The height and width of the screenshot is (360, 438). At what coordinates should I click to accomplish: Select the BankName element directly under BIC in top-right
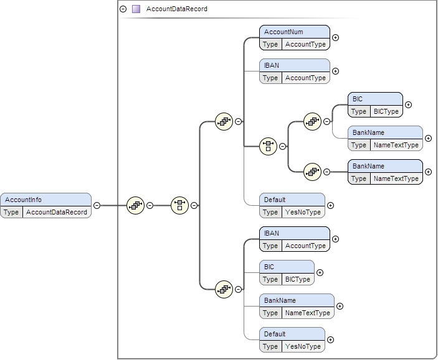(385, 138)
